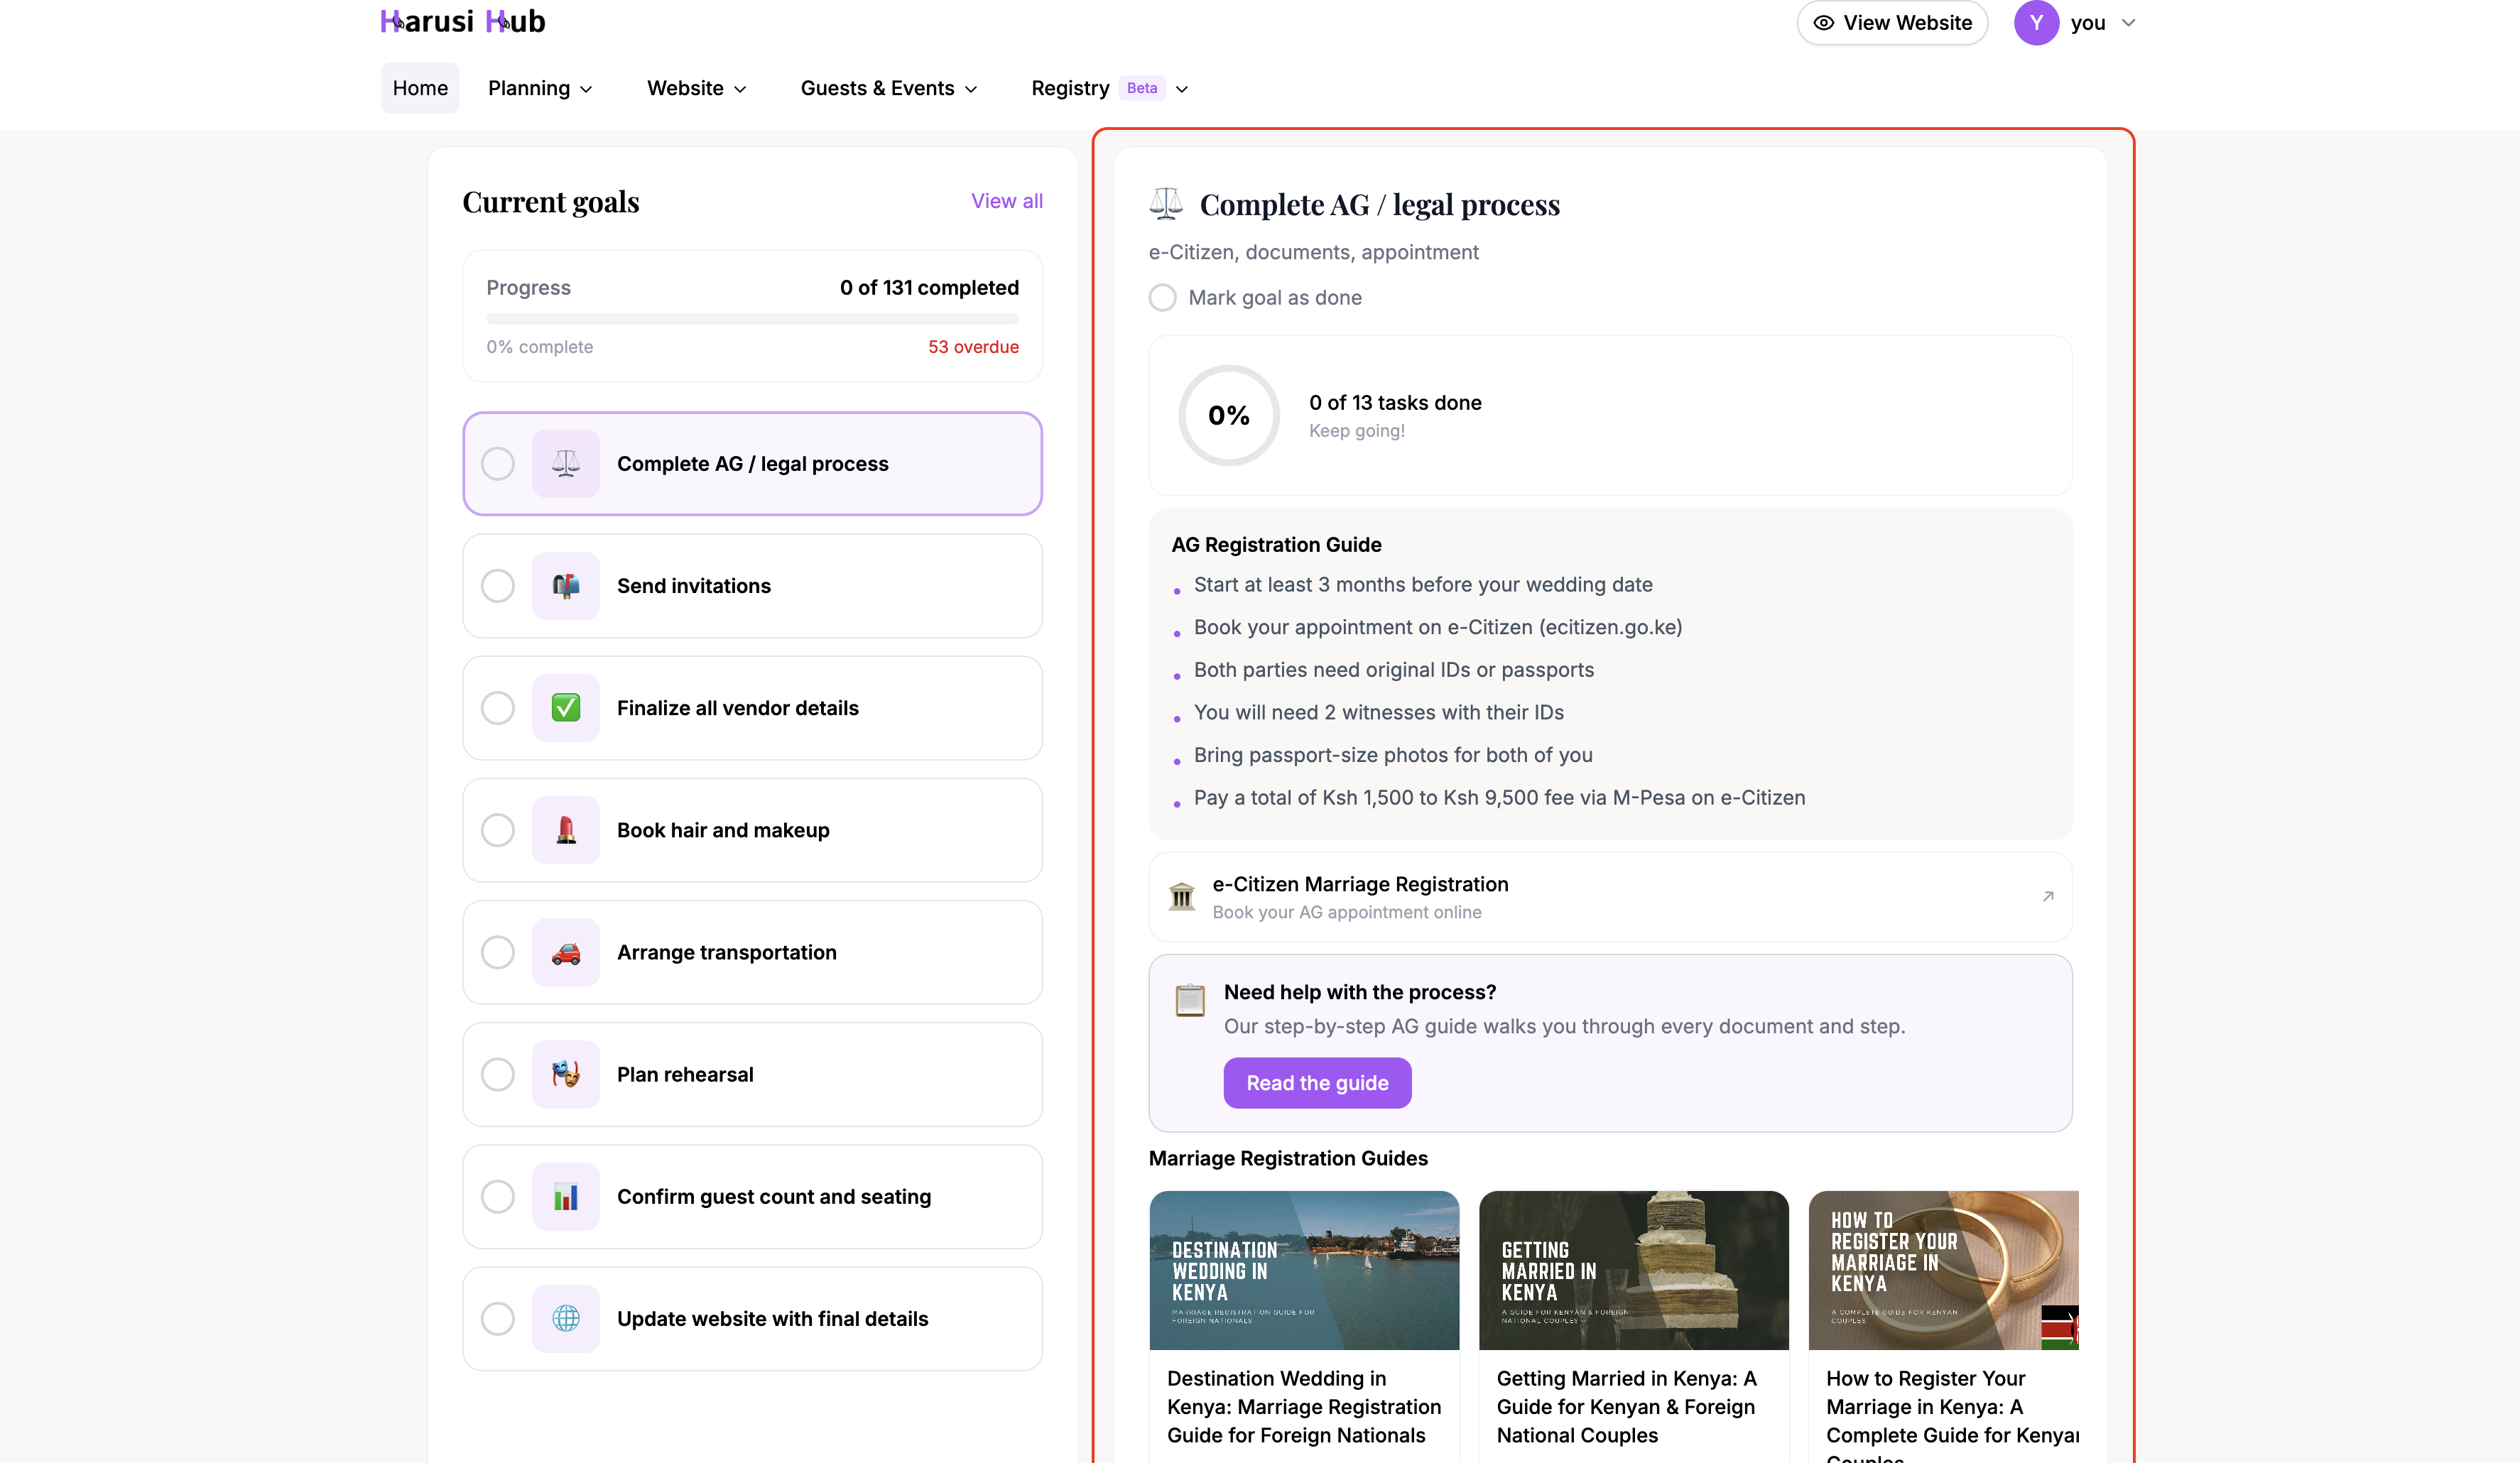Expand the Planning menu dropdown

coord(539,88)
